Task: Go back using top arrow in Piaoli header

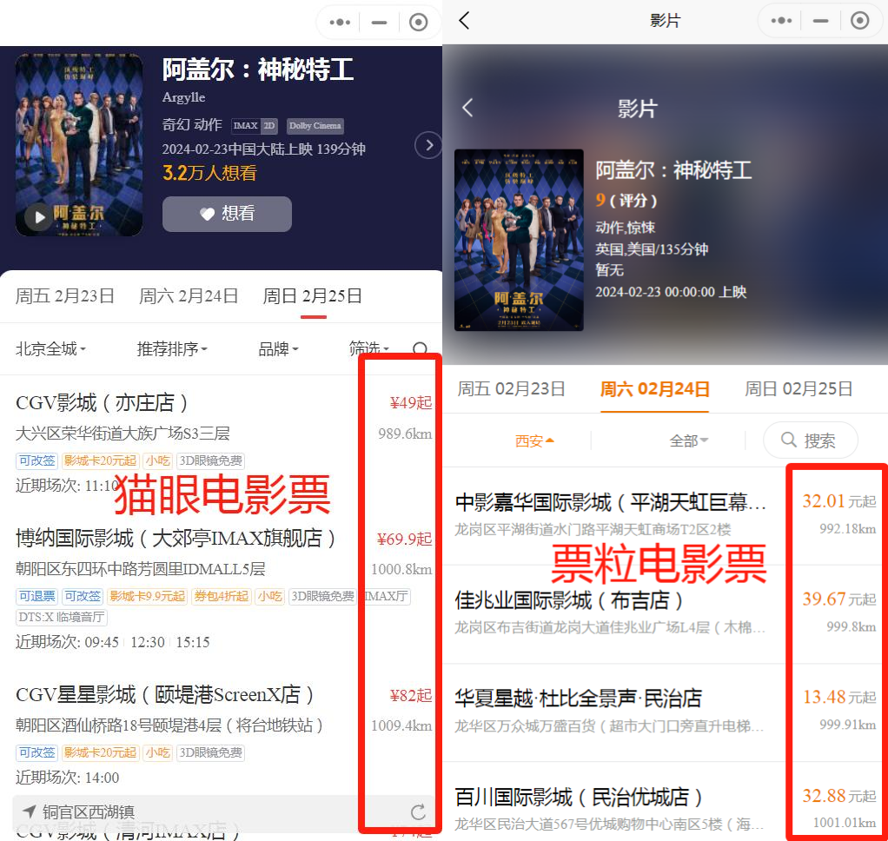Action: pyautogui.click(x=464, y=21)
